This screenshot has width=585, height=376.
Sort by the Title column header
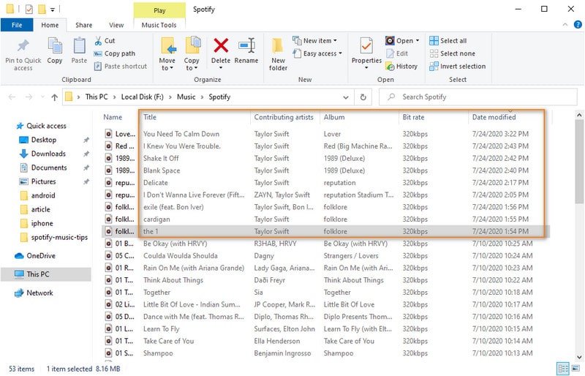pos(150,117)
